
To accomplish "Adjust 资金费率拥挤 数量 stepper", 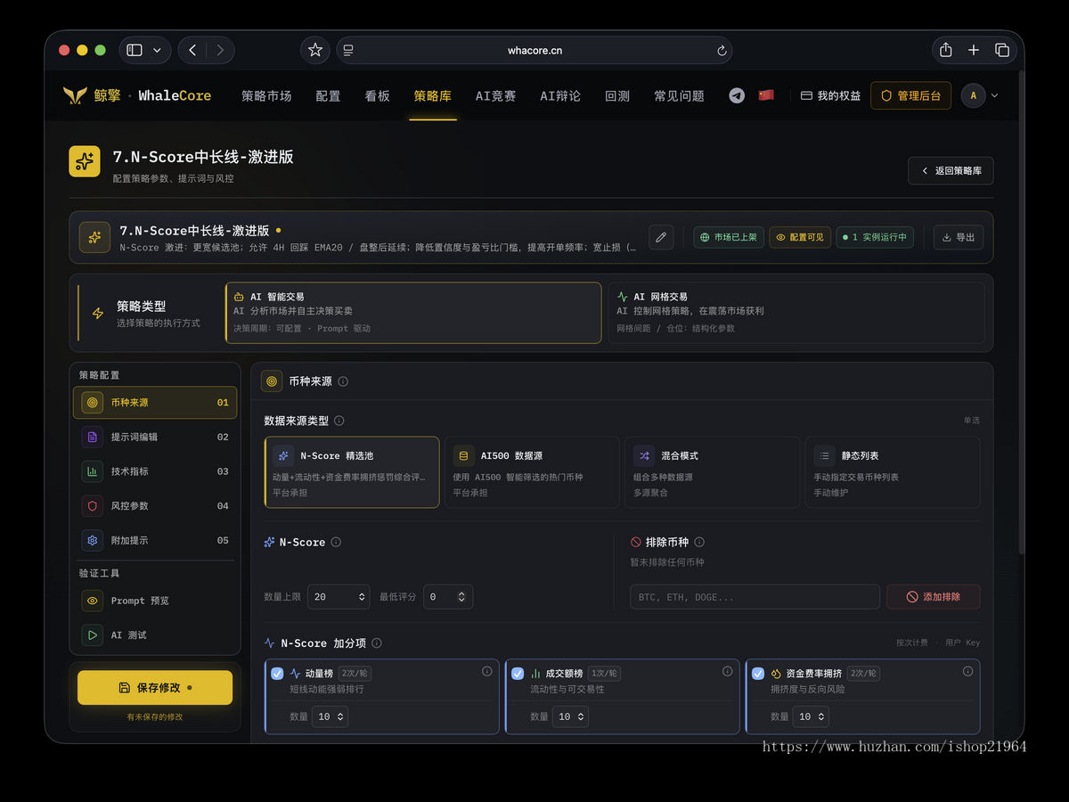I will point(821,716).
